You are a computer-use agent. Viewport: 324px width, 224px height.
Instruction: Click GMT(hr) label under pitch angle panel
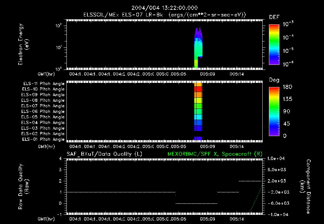click(46, 146)
